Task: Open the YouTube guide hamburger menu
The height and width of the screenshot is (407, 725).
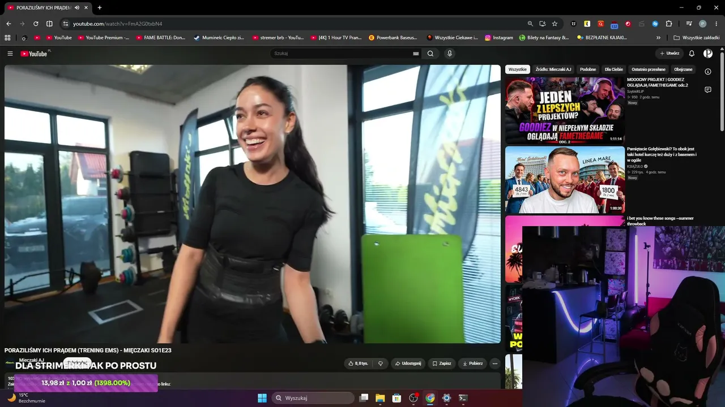Action: [10, 54]
